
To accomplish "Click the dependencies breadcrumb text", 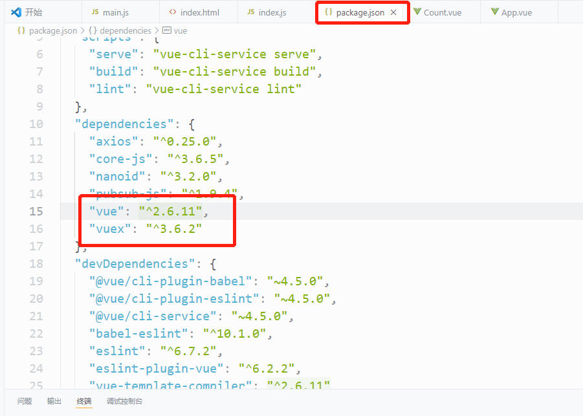I will coord(127,30).
